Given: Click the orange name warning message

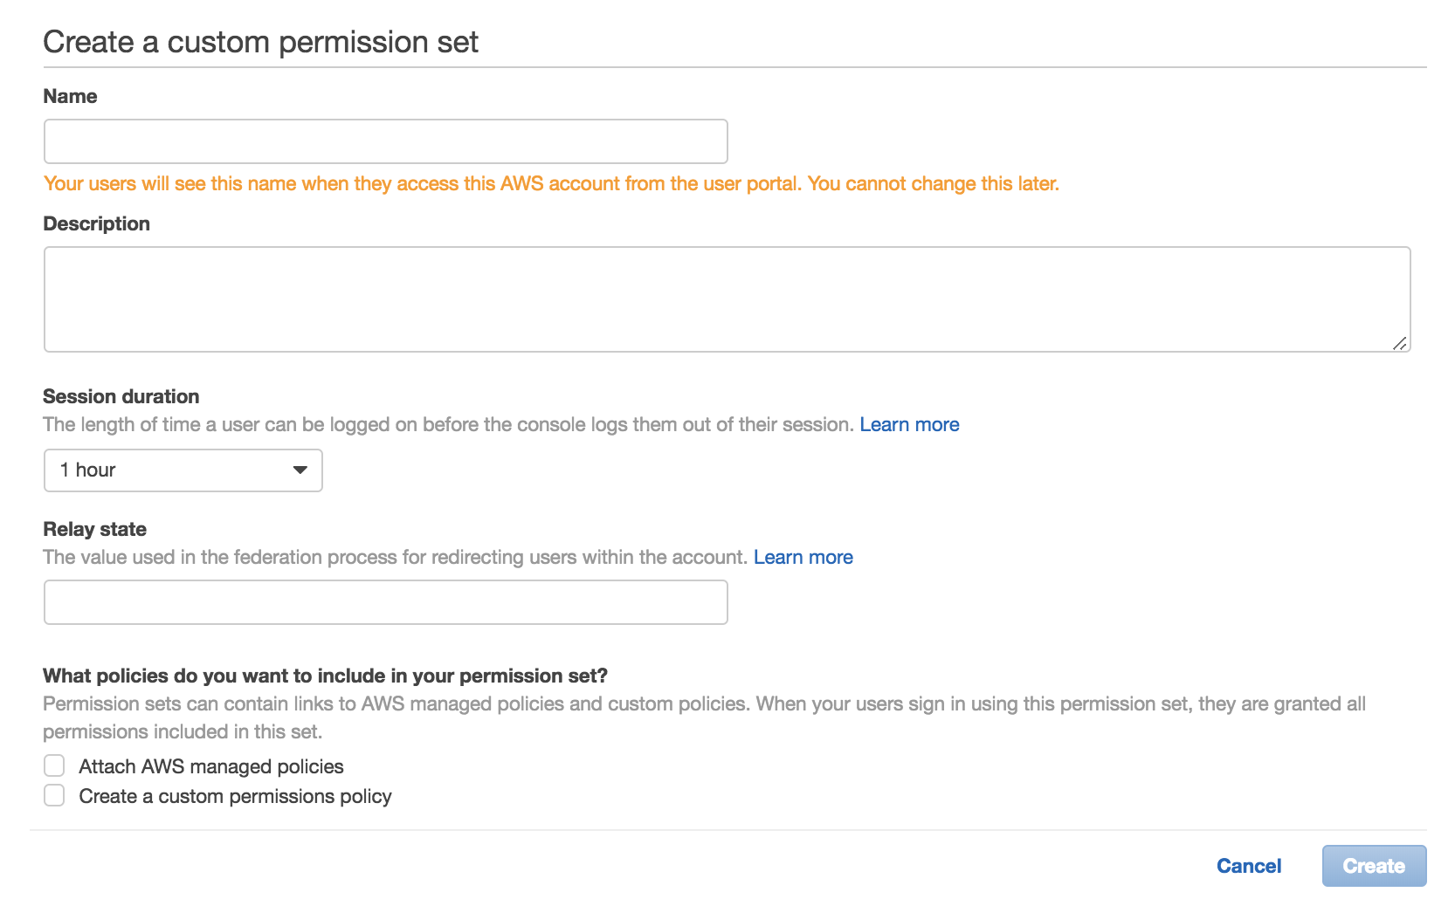Looking at the screenshot, I should click(x=551, y=184).
